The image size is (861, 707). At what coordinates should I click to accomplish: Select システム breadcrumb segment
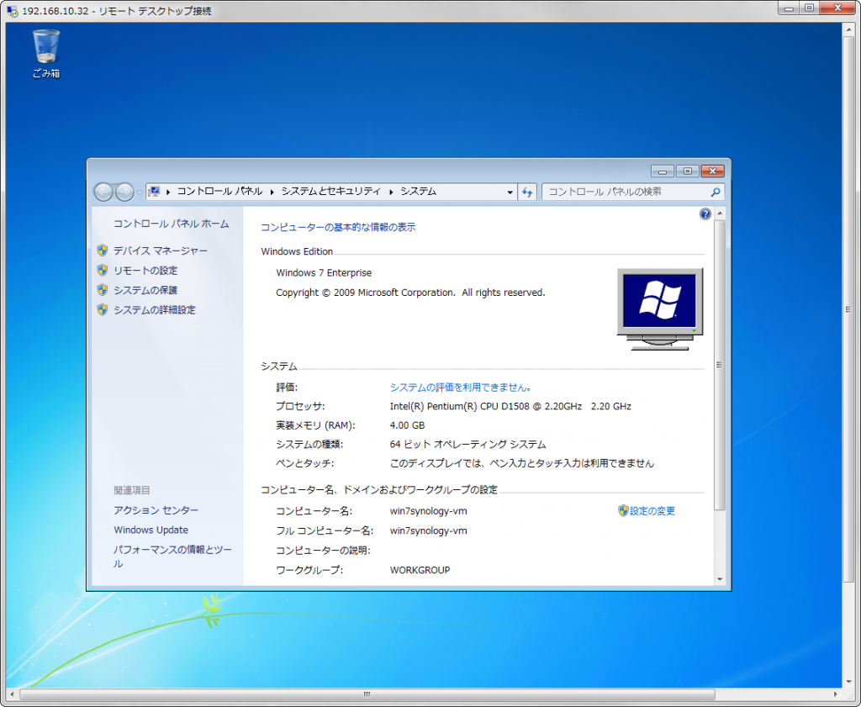pos(419,192)
